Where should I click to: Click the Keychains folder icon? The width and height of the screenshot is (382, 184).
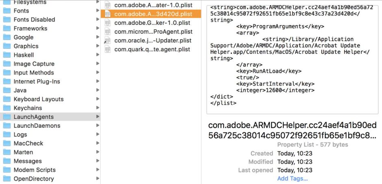click(x=7, y=108)
